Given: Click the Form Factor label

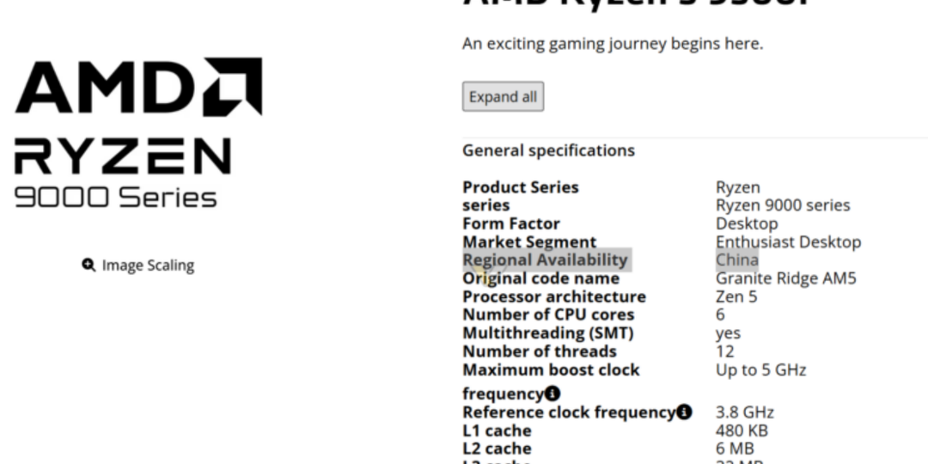Looking at the screenshot, I should tap(510, 223).
